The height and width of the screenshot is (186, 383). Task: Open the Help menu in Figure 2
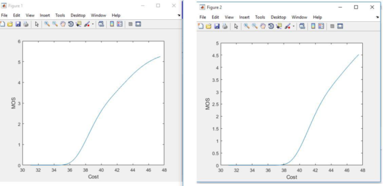(x=317, y=17)
